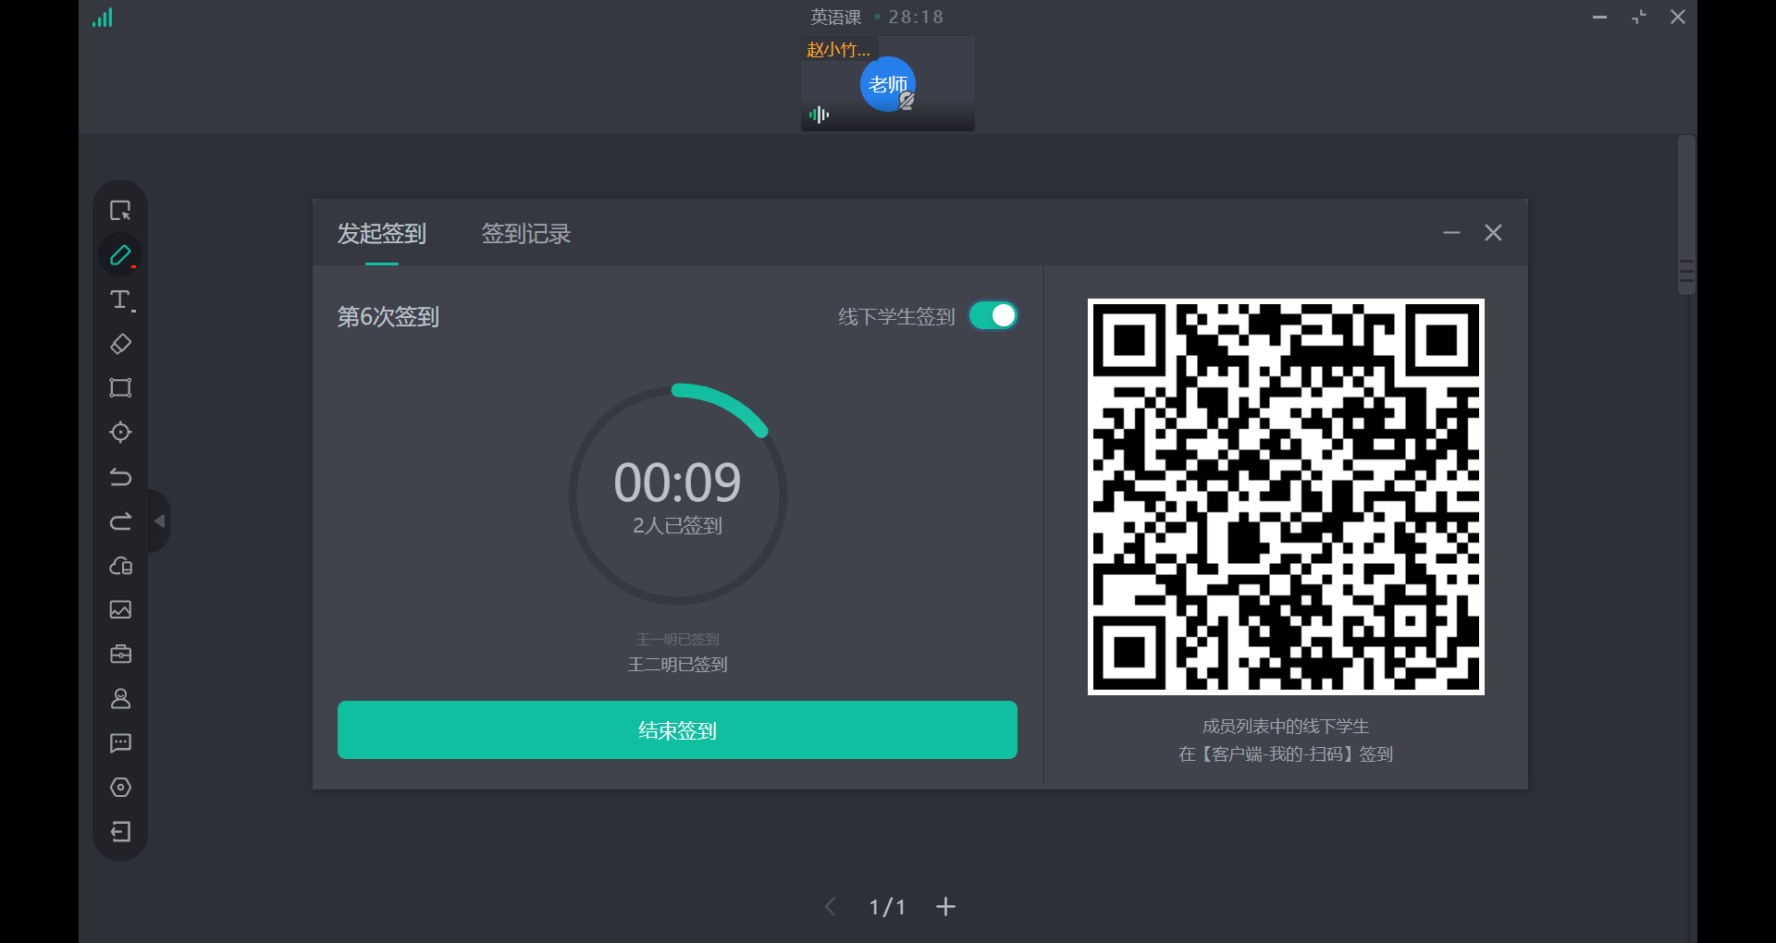Open the cloud files tool

pos(120,566)
